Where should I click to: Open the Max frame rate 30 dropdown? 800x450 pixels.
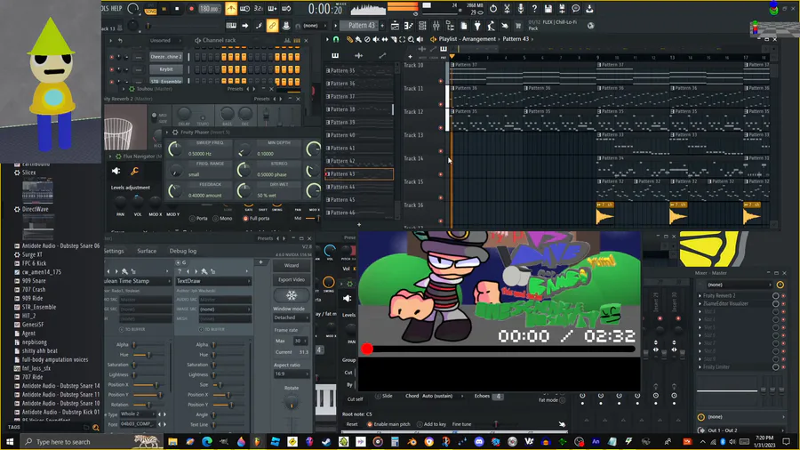(x=300, y=341)
